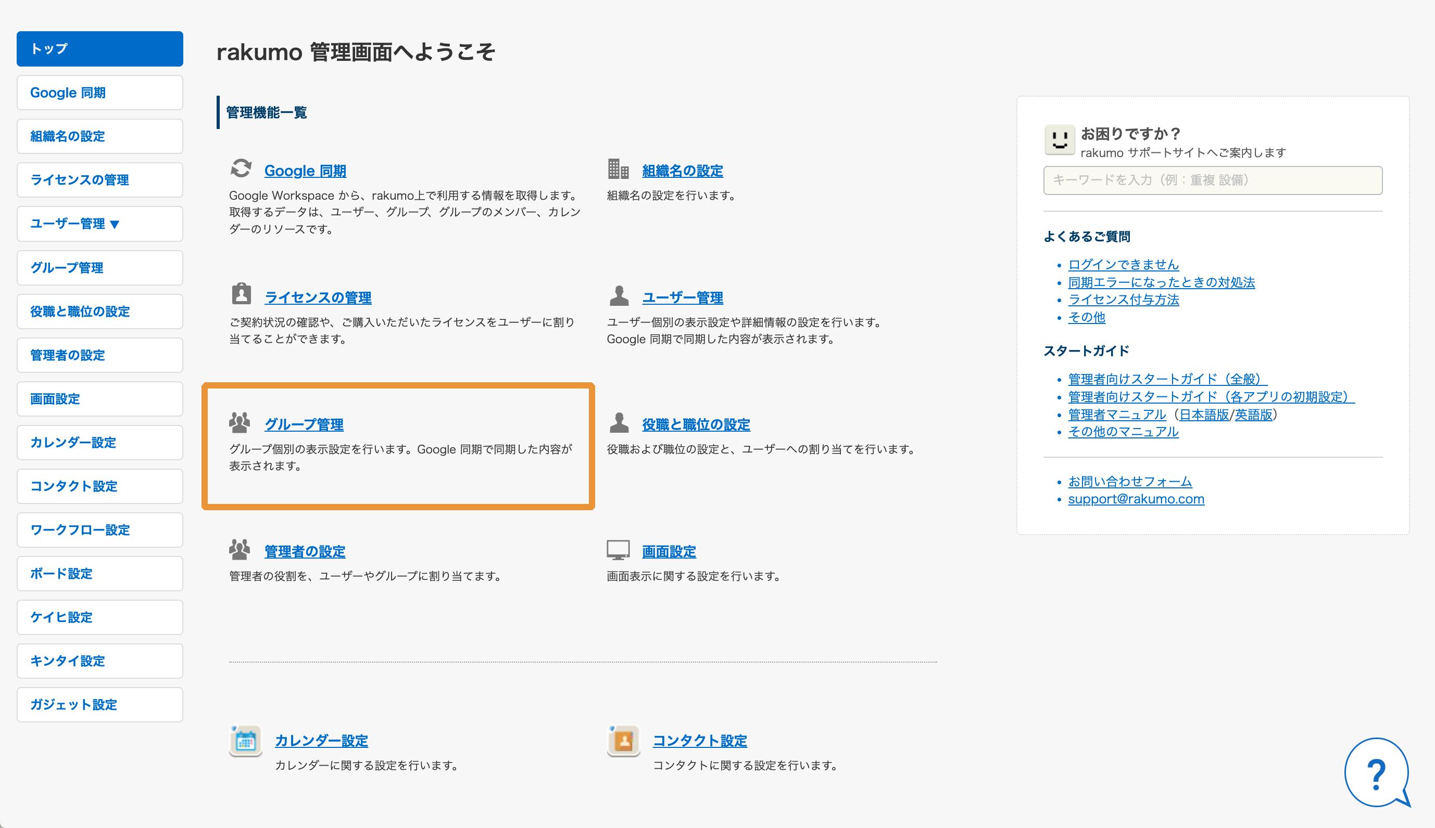Open ライセンスの管理 in the sidebar
This screenshot has width=1435, height=828.
(x=99, y=180)
